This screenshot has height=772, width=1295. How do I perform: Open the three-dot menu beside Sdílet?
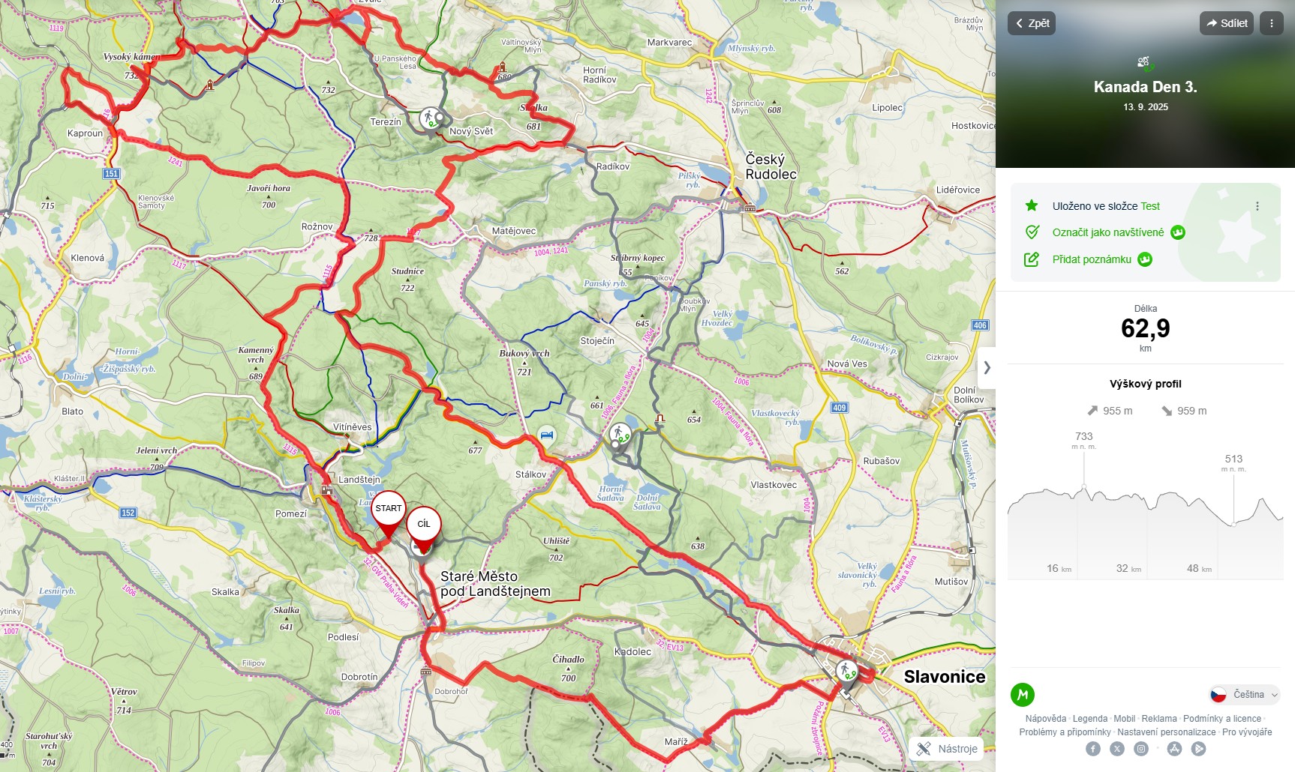(1271, 23)
